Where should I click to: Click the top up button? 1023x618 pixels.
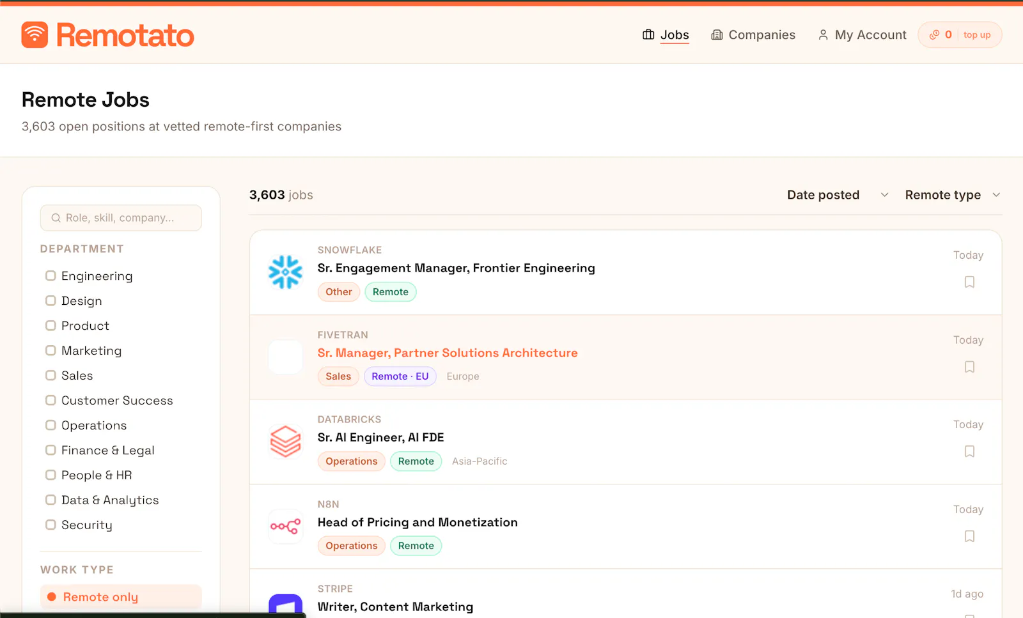point(977,35)
